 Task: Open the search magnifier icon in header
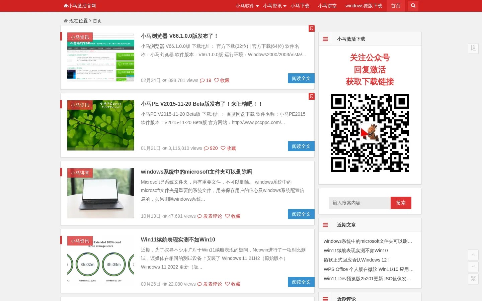[413, 6]
